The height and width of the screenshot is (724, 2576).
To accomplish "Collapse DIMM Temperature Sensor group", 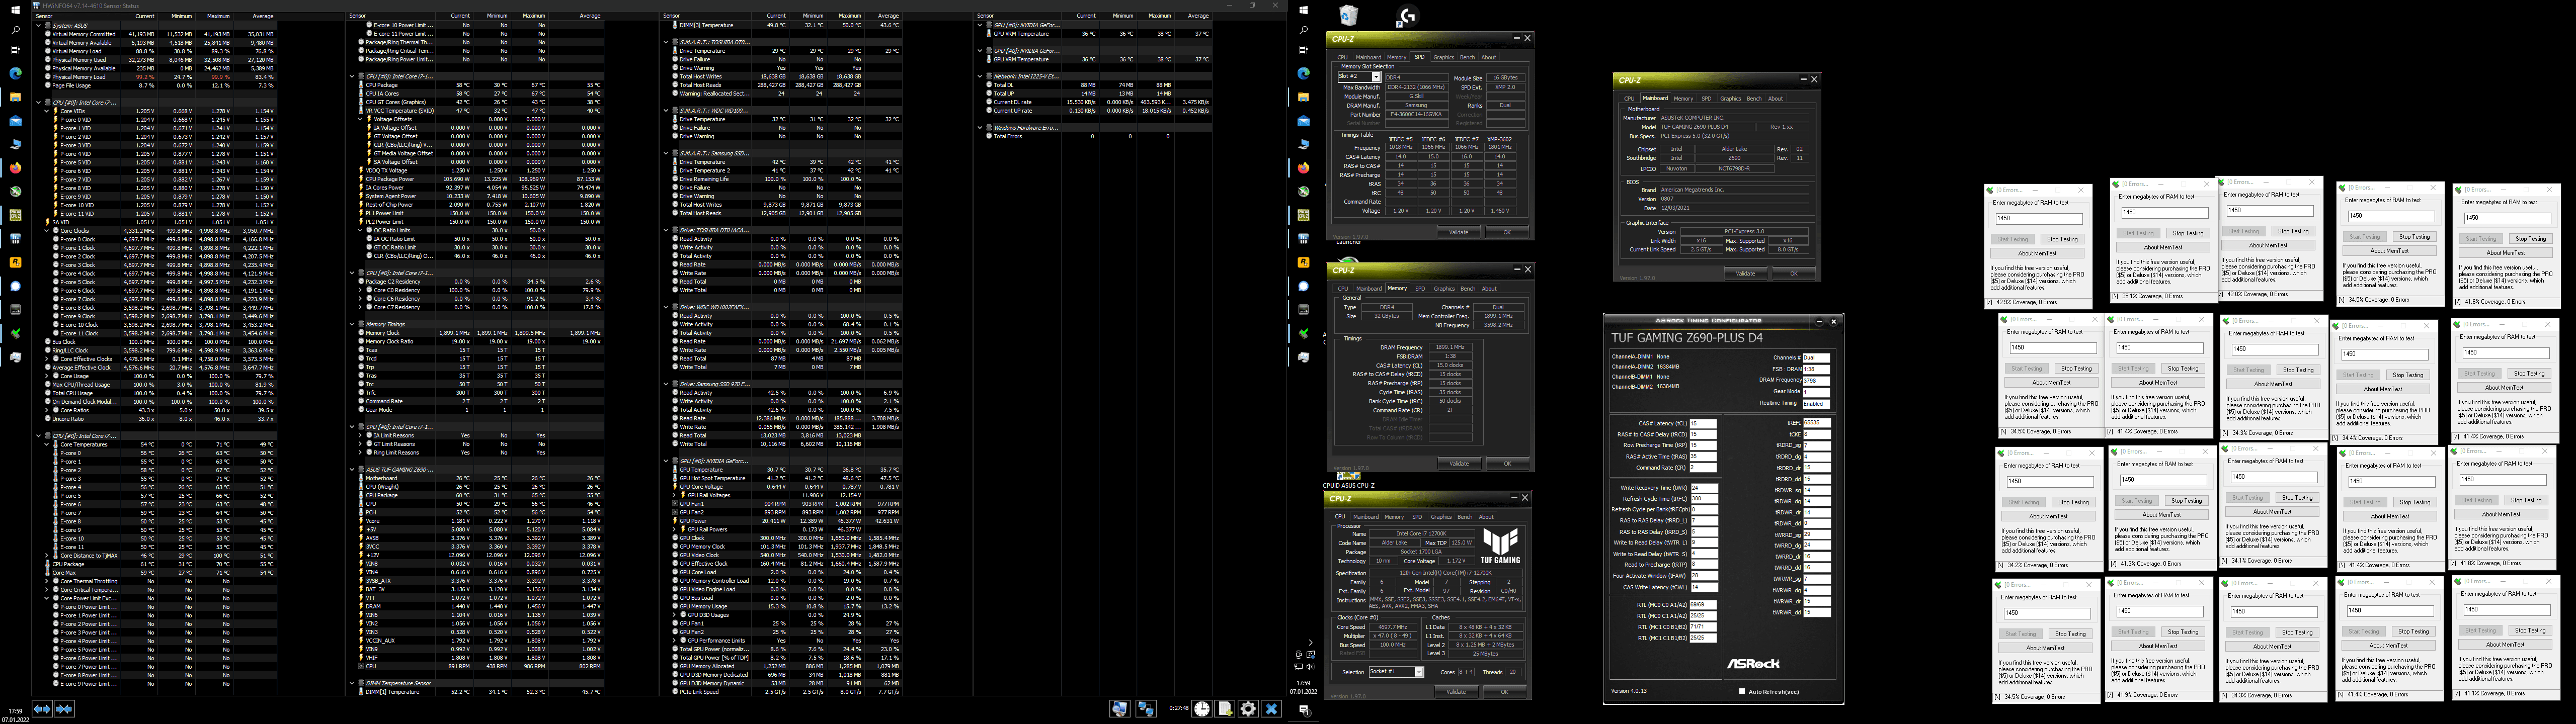I will [x=353, y=683].
